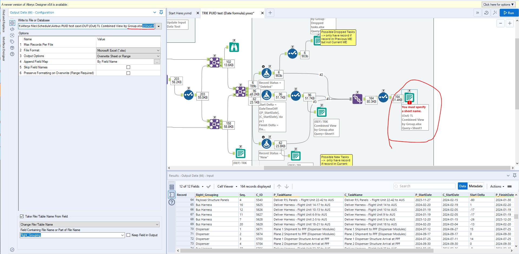Click the magic wand icon in toolbar

point(495,13)
